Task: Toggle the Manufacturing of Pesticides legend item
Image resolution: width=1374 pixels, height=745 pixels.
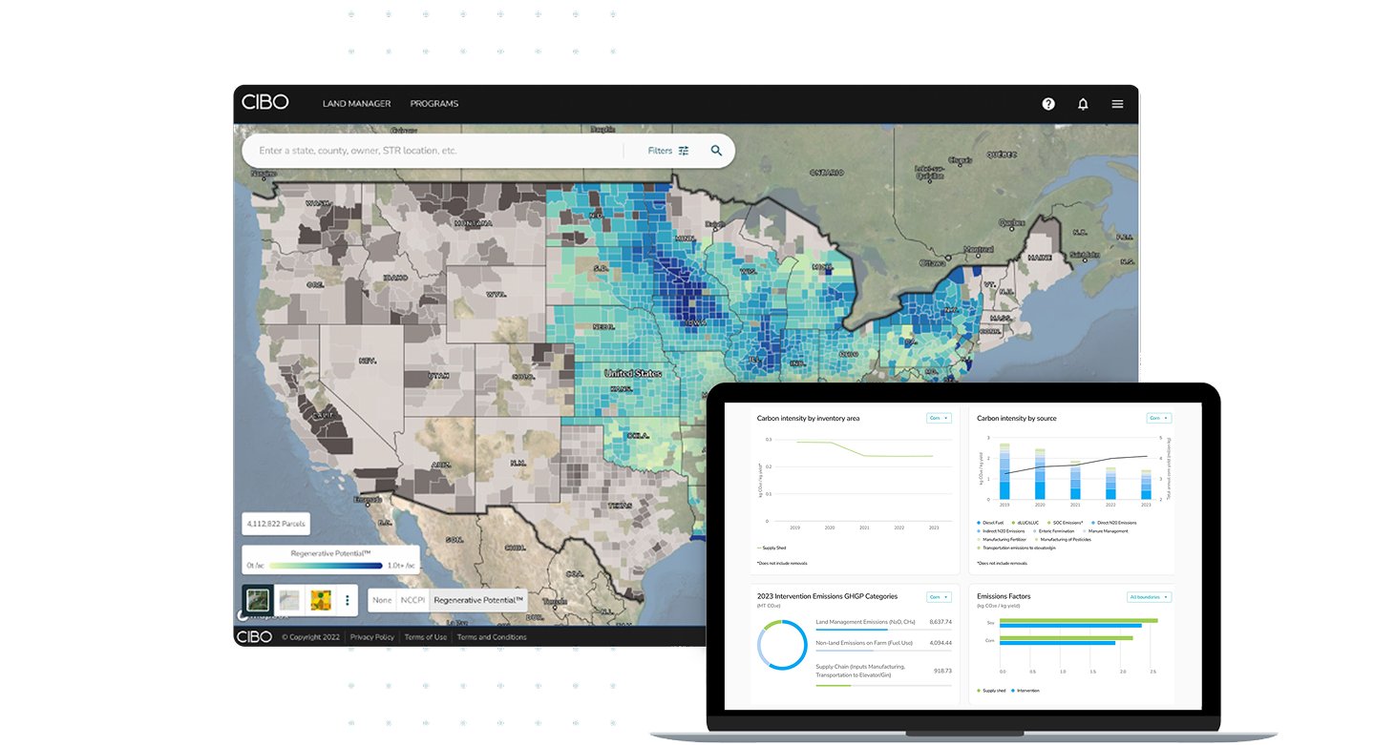Action: click(x=1063, y=540)
